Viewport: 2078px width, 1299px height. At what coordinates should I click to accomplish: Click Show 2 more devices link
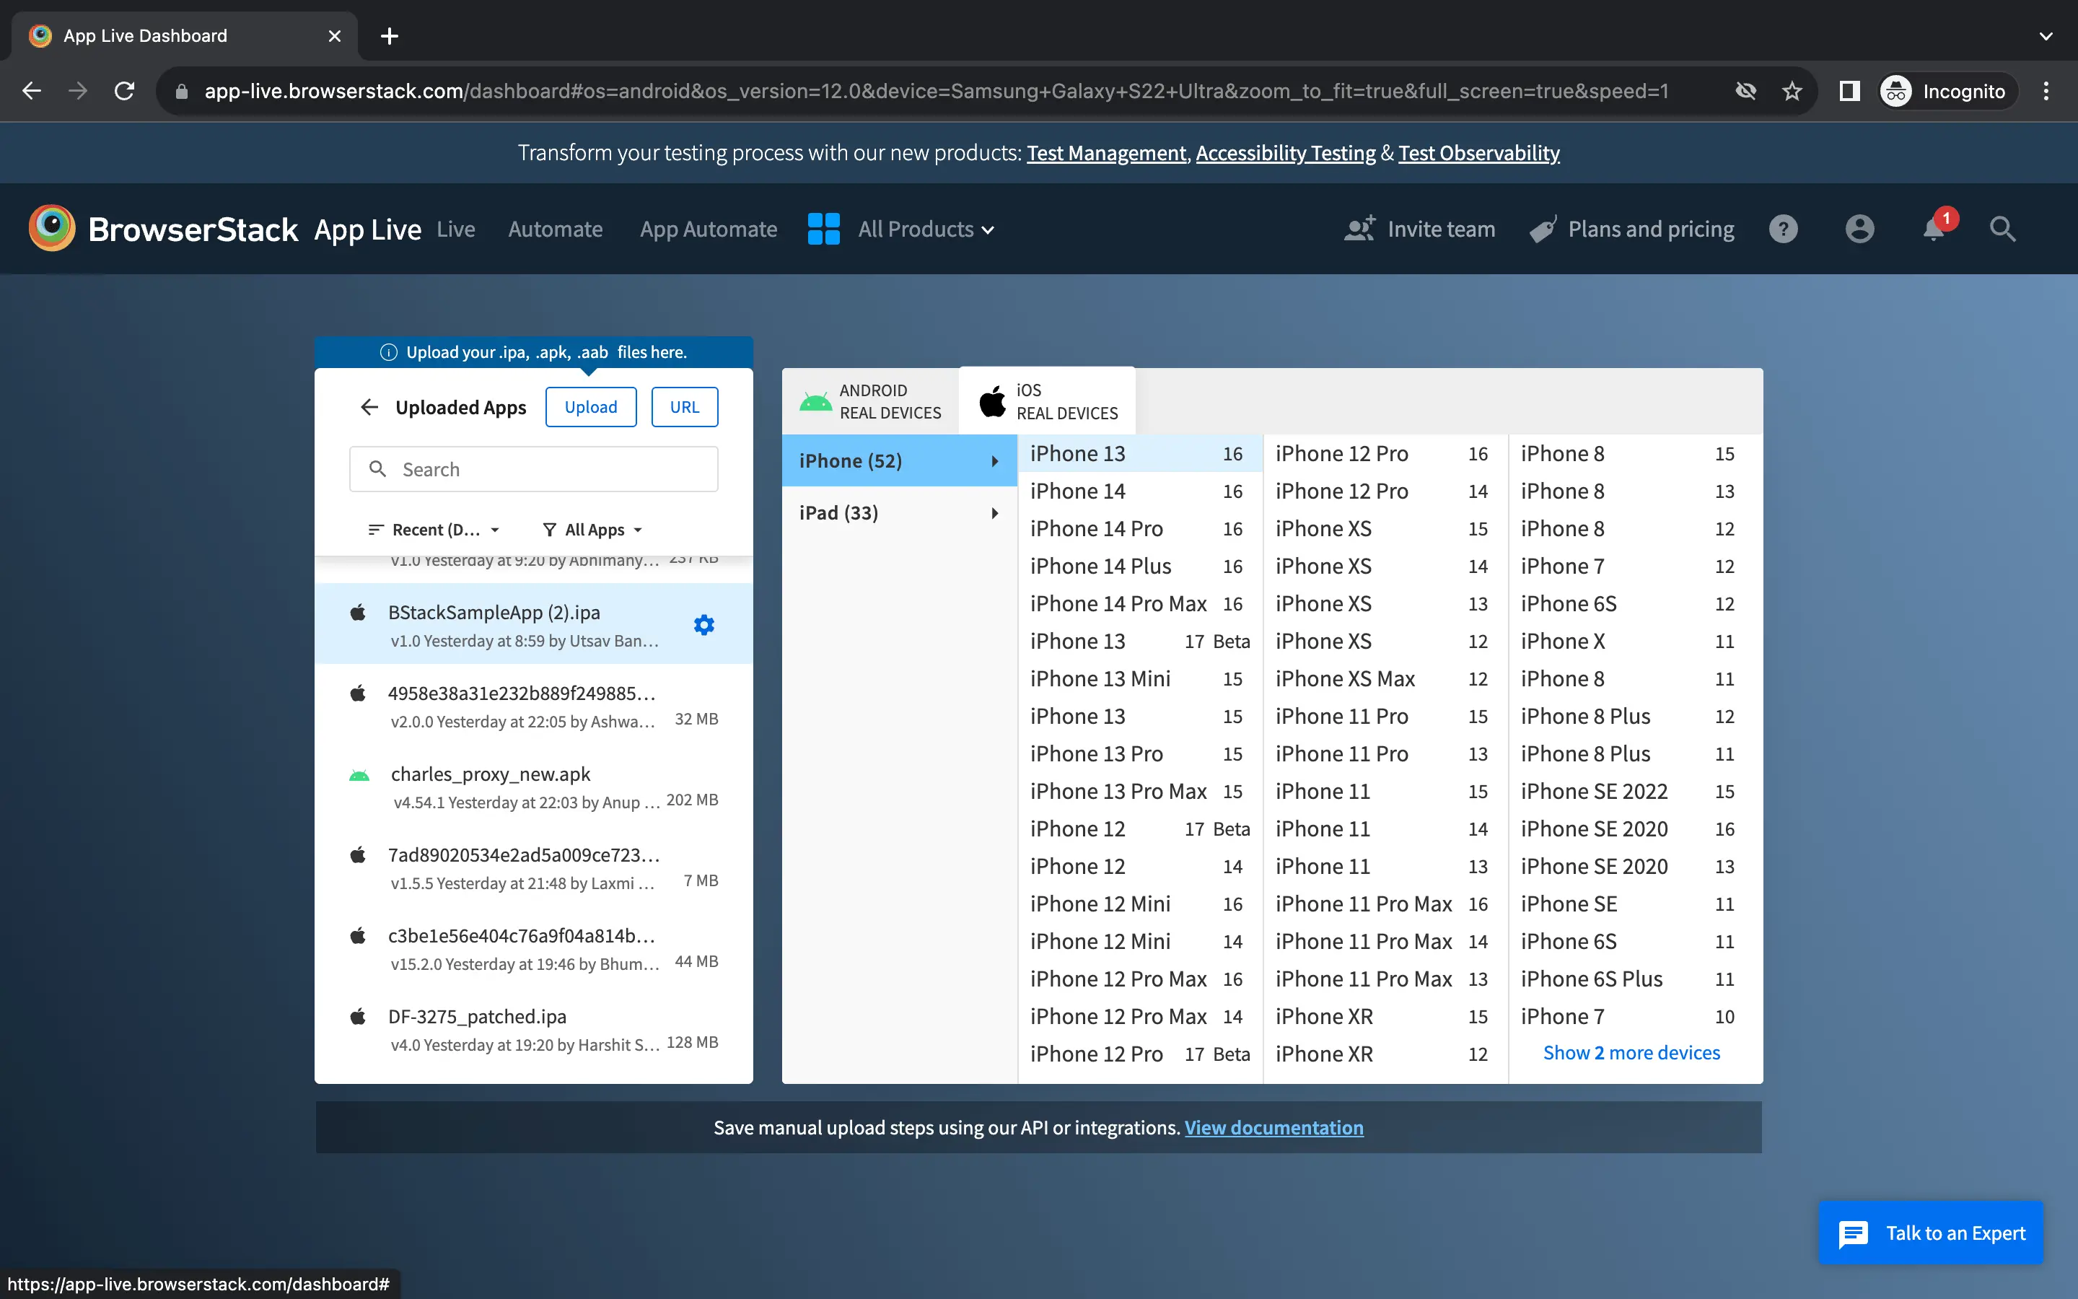coord(1631,1052)
